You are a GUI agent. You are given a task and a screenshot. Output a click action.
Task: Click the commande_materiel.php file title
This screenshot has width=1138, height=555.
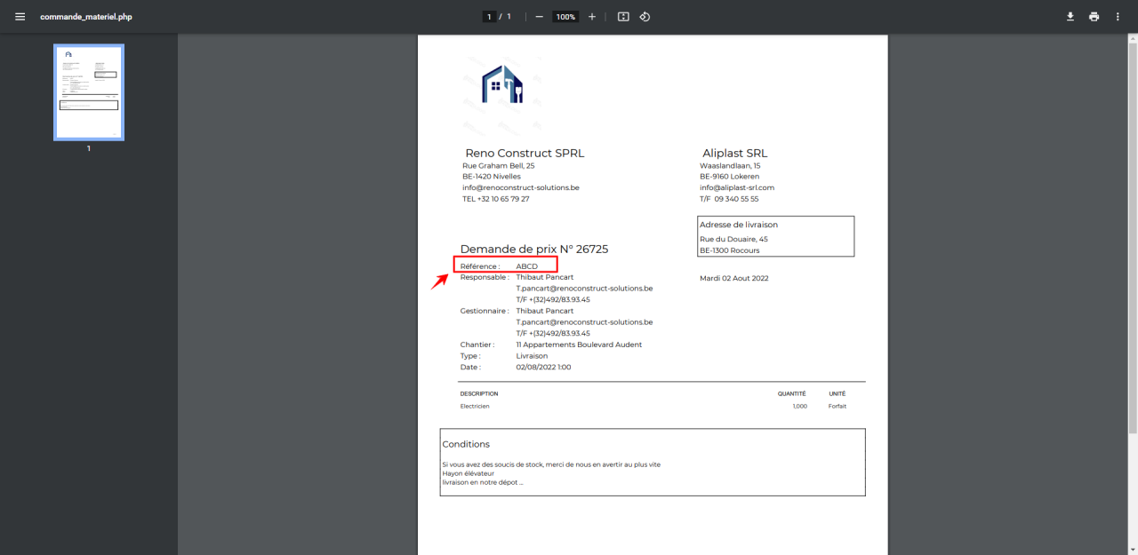tap(85, 17)
